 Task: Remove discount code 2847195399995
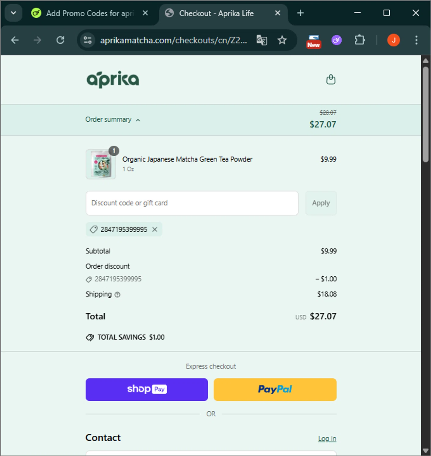click(x=155, y=229)
